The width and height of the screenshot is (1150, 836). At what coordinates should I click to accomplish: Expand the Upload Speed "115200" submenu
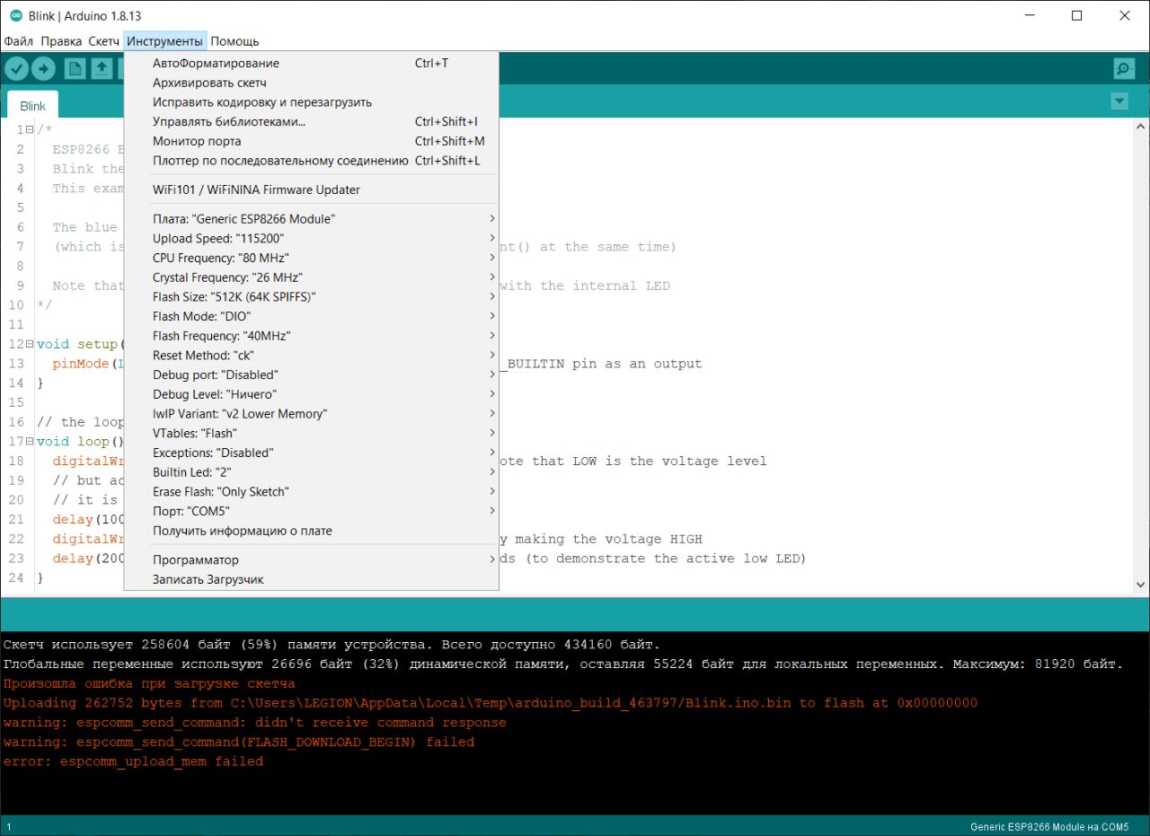point(311,239)
